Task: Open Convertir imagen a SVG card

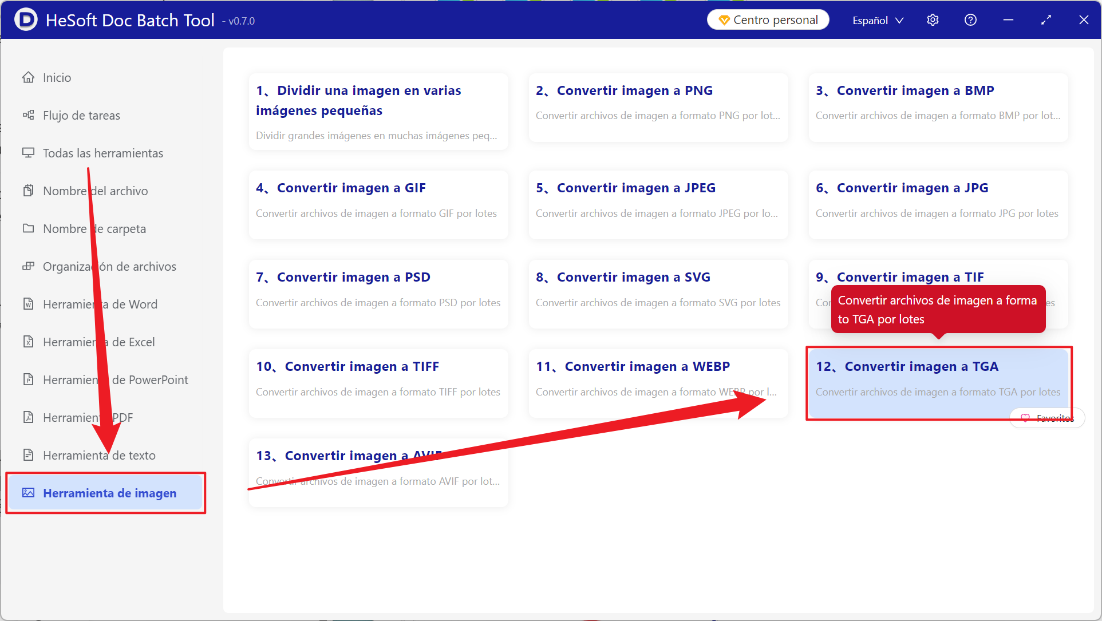Action: click(x=658, y=294)
